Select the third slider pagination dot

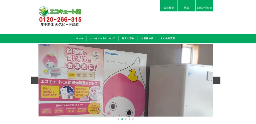click(126, 119)
